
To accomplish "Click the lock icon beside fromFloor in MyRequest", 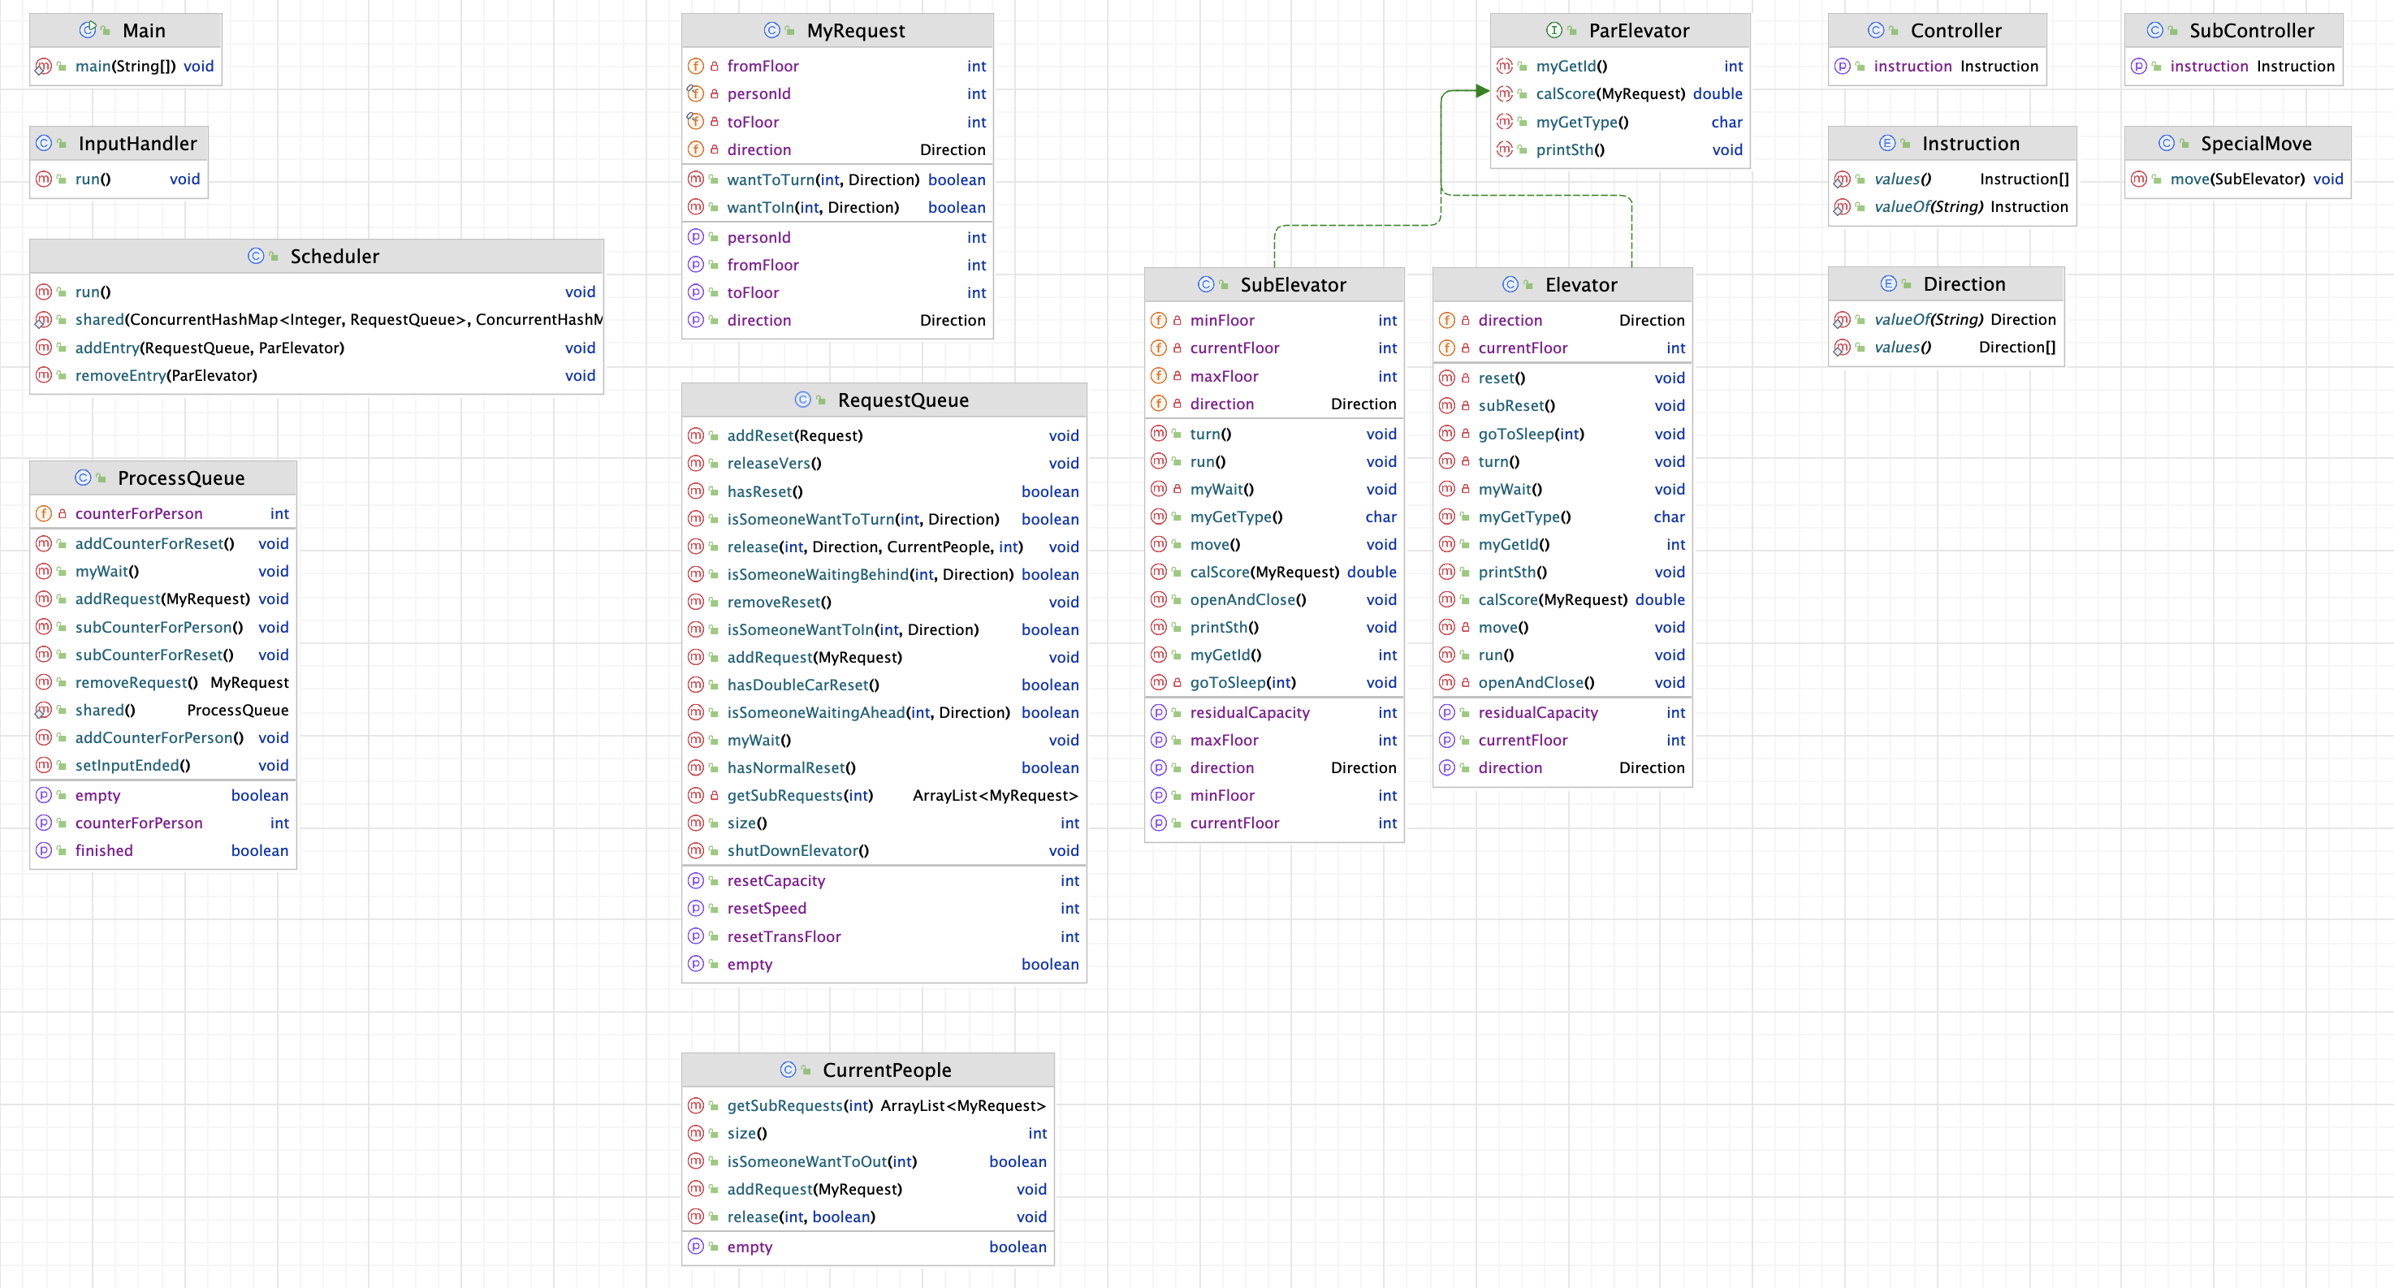I will point(715,66).
